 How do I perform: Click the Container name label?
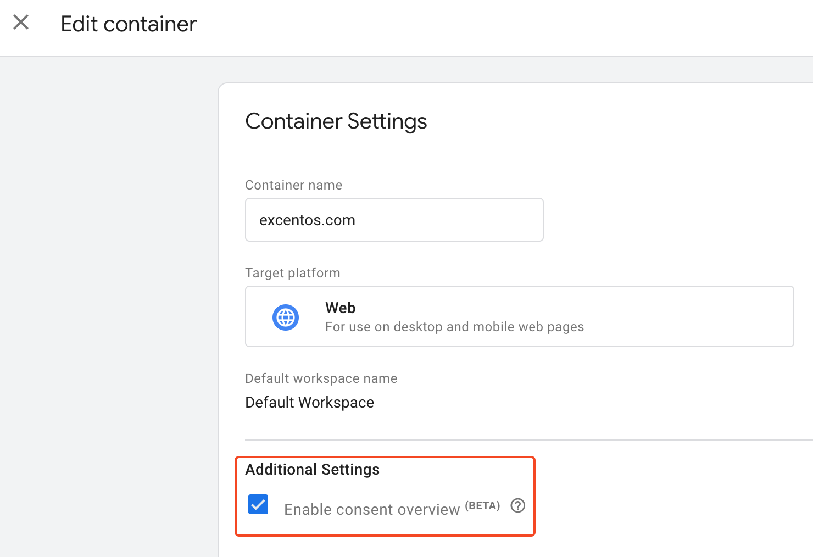[x=293, y=185]
